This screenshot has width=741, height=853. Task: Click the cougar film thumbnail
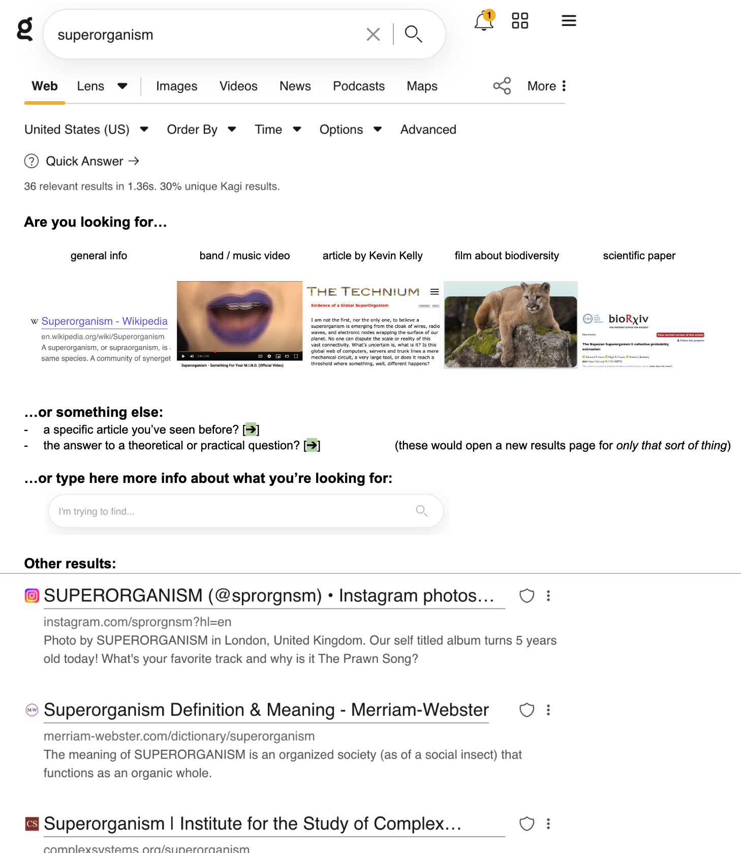click(511, 325)
